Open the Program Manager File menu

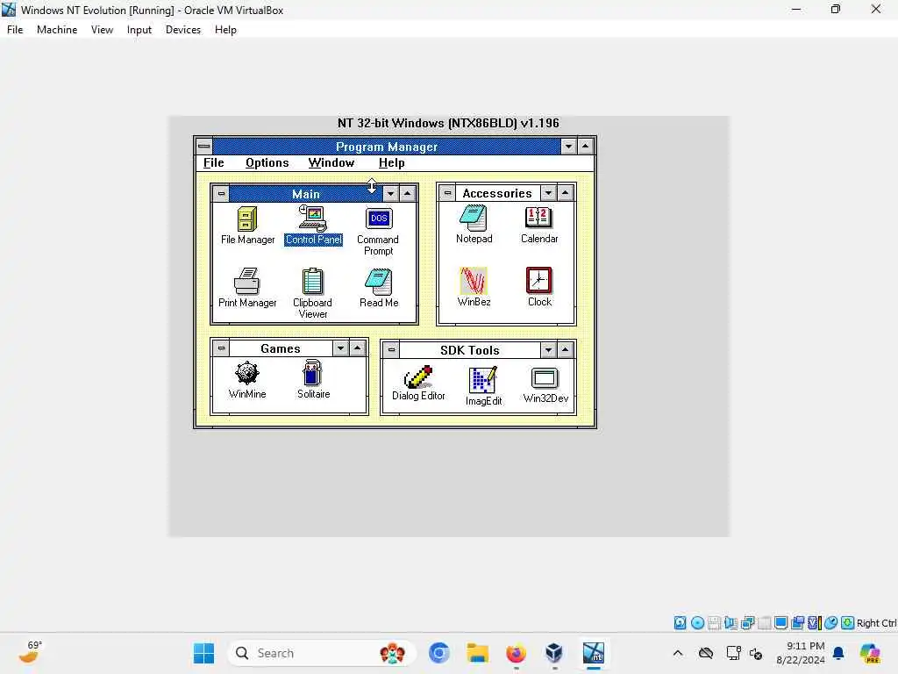coord(214,162)
